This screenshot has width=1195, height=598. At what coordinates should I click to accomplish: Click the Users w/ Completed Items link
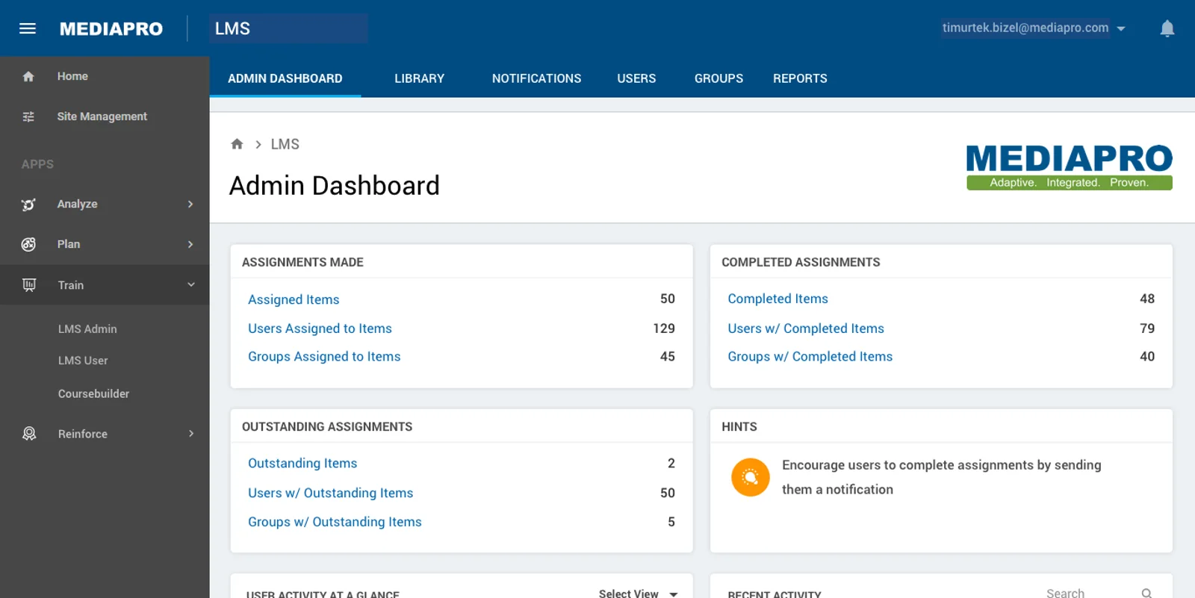click(x=806, y=328)
